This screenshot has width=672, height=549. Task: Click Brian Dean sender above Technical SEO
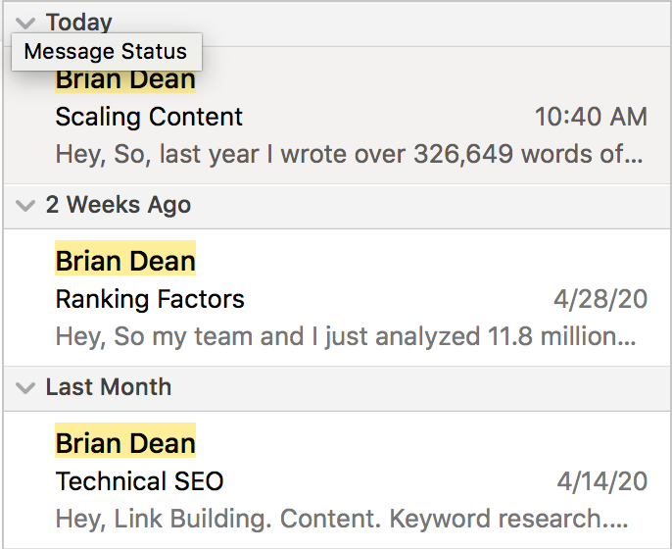coord(125,443)
